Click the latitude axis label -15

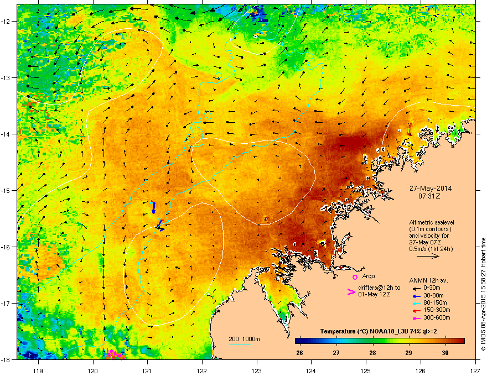(6, 190)
